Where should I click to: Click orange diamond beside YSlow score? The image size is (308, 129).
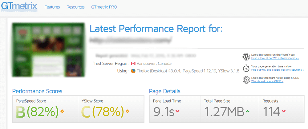pos(127,111)
